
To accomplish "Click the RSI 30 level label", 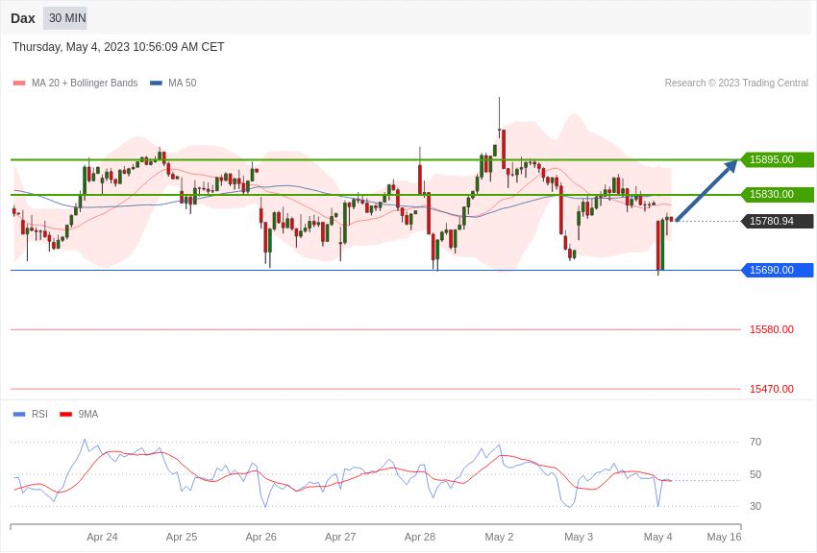I will 755,506.
